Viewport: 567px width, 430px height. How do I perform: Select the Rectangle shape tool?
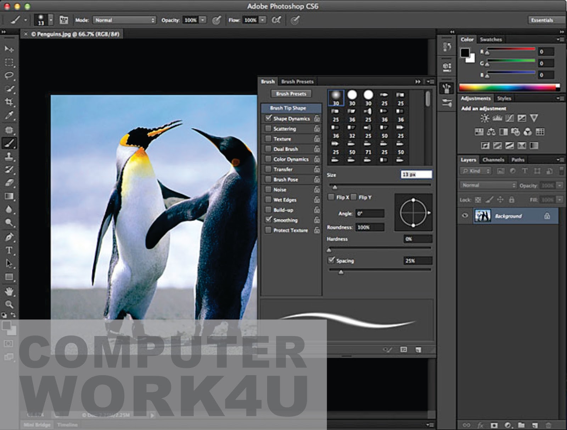click(9, 277)
